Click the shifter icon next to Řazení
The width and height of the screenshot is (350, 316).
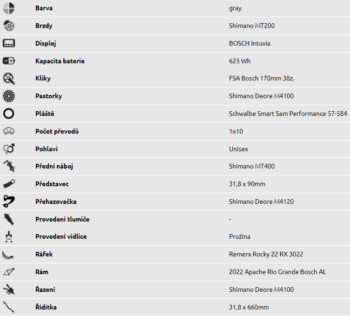click(9, 289)
